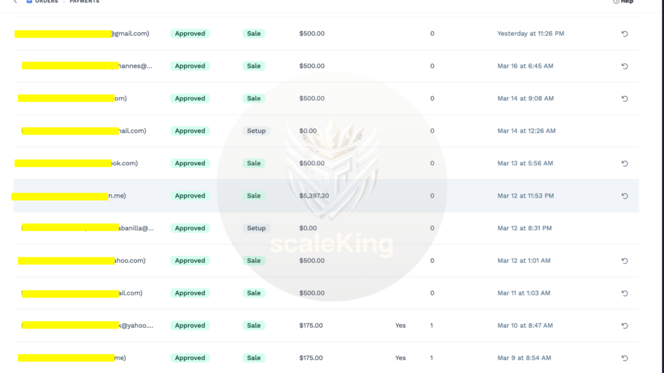Click the $175.00 amount in Mar 9 at 8:54 AM row
Image resolution: width=664 pixels, height=373 pixels.
[311, 357]
